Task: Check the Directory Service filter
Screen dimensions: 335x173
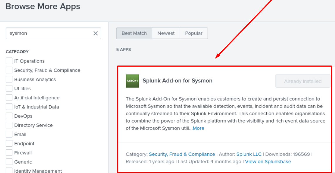Action: [9, 125]
